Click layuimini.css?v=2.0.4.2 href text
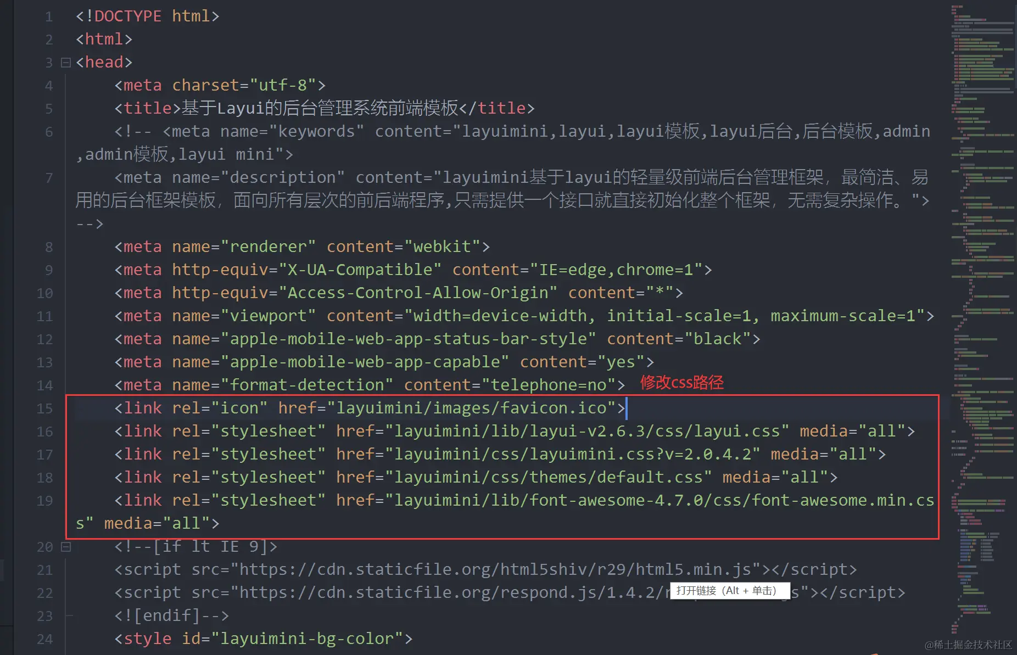This screenshot has width=1017, height=655. click(572, 454)
